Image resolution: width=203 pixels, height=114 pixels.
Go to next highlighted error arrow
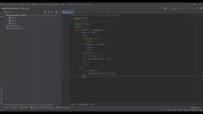coord(201,16)
